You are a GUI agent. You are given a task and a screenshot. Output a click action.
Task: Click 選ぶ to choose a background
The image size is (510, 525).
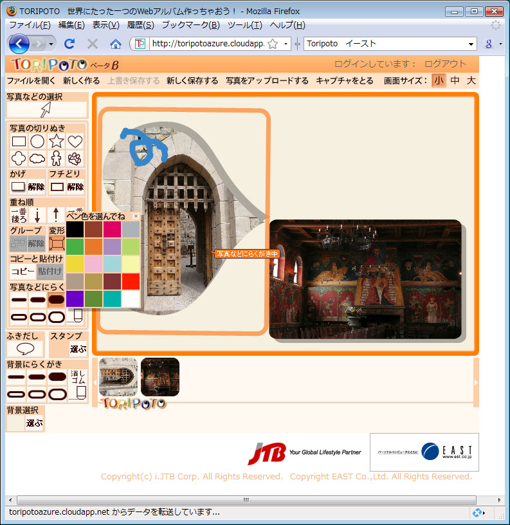pyautogui.click(x=35, y=423)
